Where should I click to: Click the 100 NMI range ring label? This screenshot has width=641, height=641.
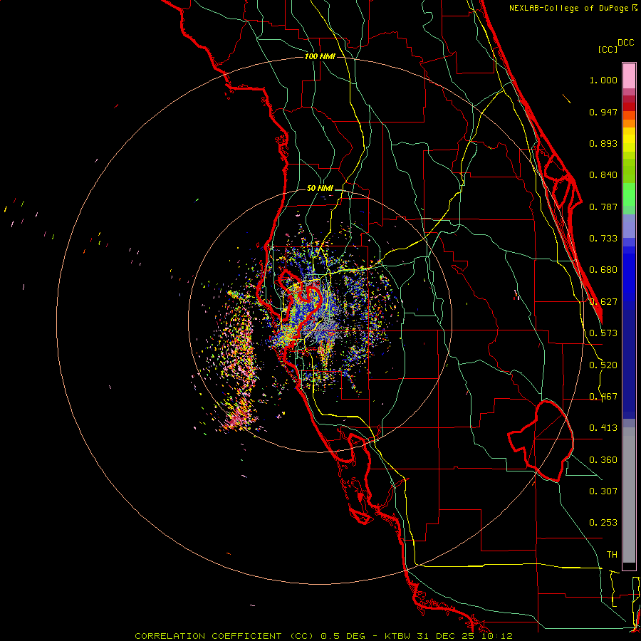tap(320, 56)
